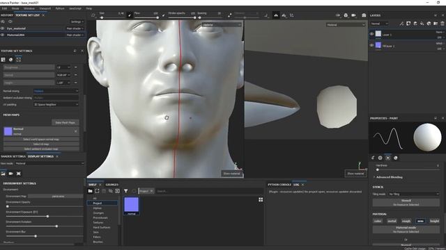This screenshot has height=250, width=446.
Task: Toggle the metal material channel
Action: point(392,221)
